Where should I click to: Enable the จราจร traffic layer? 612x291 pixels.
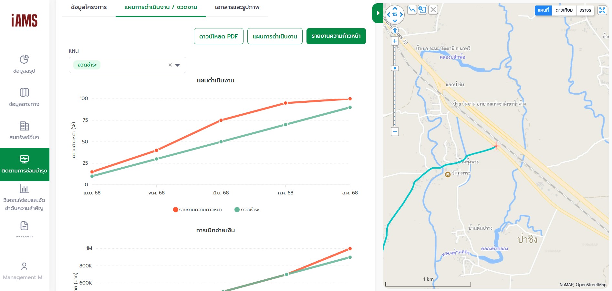point(585,10)
